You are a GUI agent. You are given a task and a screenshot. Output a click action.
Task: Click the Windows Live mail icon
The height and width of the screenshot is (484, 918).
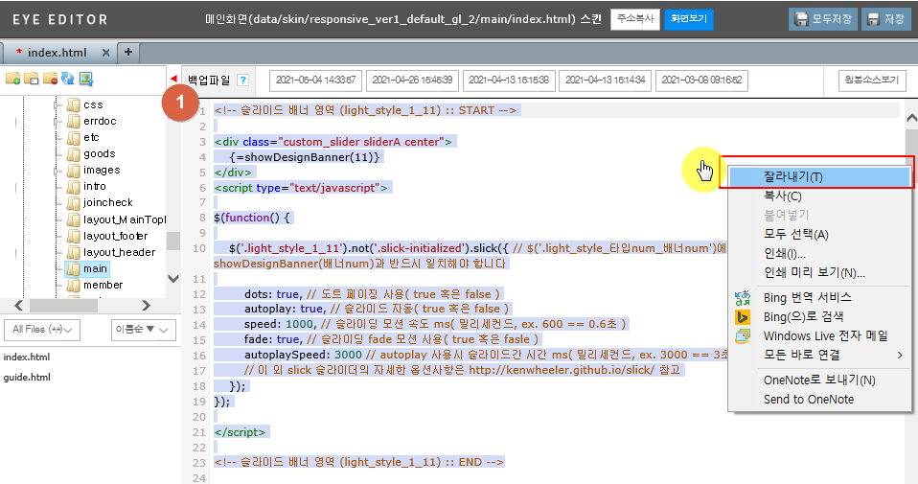point(743,336)
